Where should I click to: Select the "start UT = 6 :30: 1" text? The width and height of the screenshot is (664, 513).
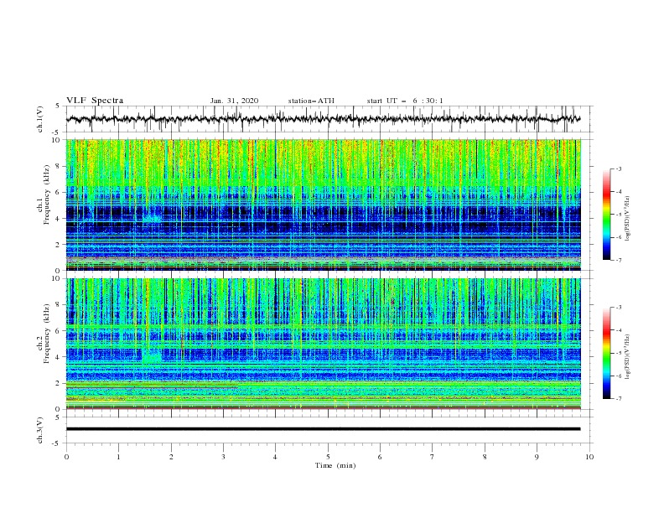(405, 101)
